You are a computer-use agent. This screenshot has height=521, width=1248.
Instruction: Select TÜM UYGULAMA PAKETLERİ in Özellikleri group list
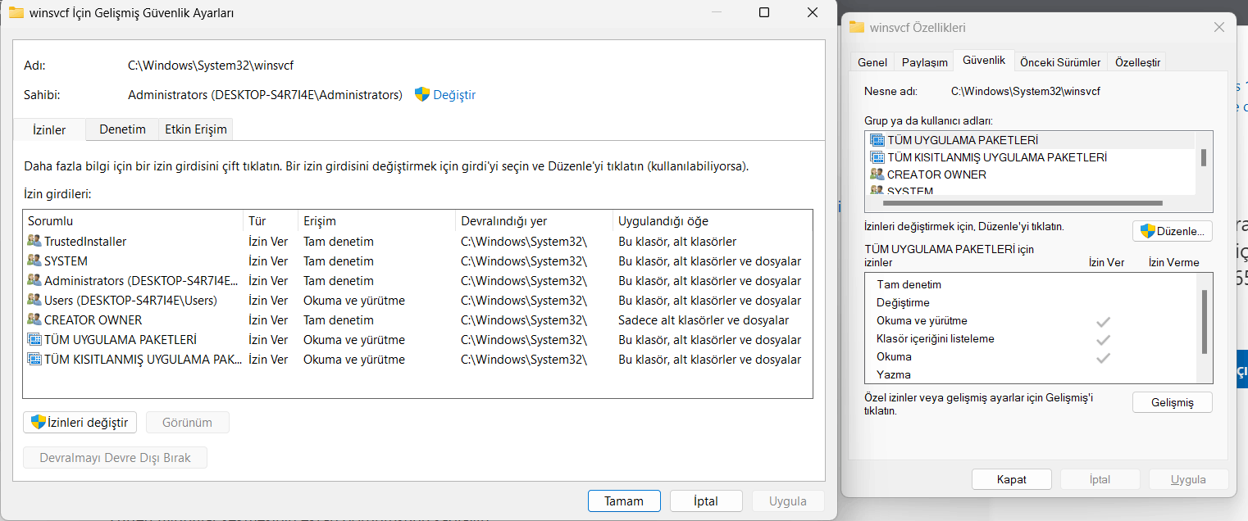coord(1032,140)
